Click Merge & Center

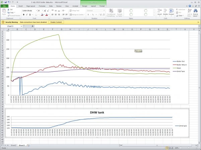point(77,15)
